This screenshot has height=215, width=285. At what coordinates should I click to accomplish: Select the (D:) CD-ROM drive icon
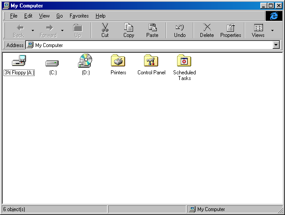85,61
